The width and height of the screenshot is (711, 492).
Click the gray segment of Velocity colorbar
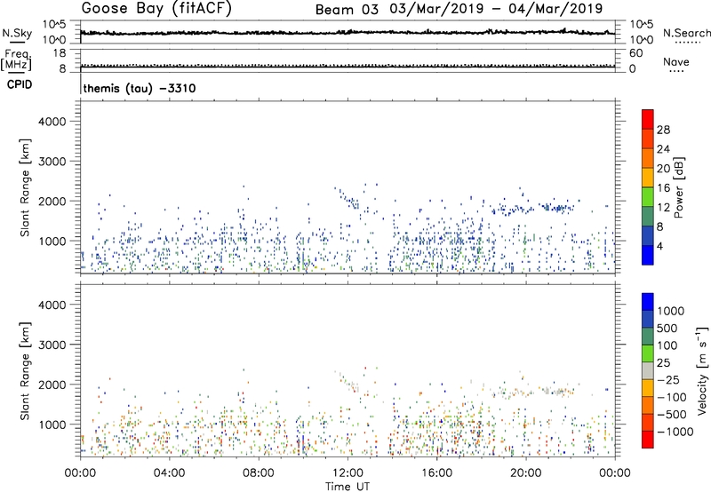click(x=648, y=370)
